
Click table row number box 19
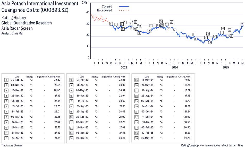[x=71, y=112]
